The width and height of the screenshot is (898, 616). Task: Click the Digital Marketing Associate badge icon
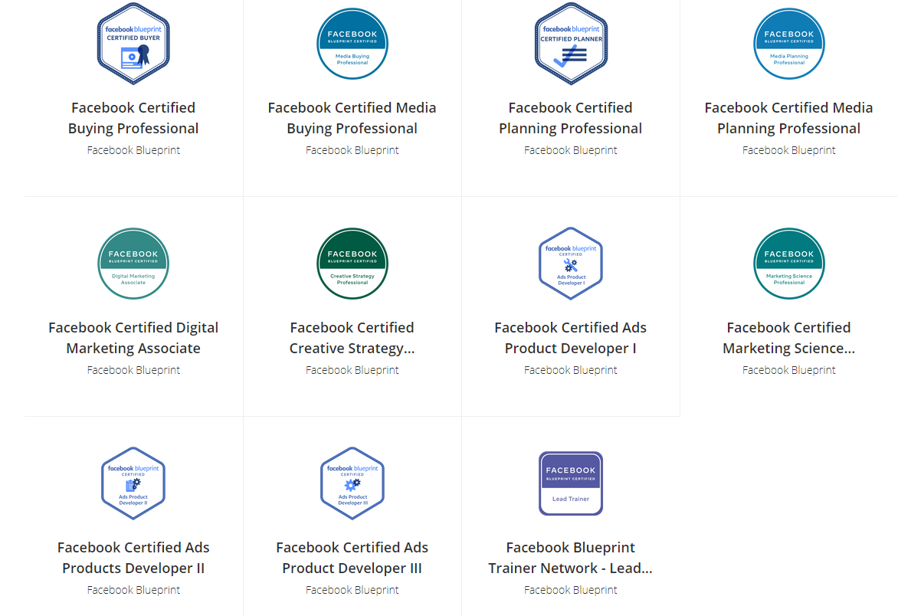pyautogui.click(x=133, y=264)
